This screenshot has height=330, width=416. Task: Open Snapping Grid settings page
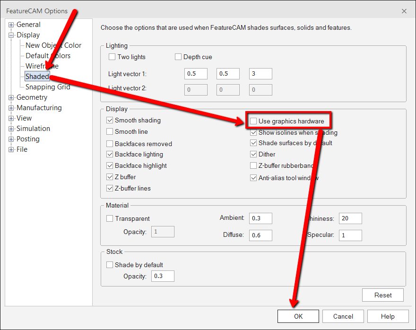click(48, 87)
